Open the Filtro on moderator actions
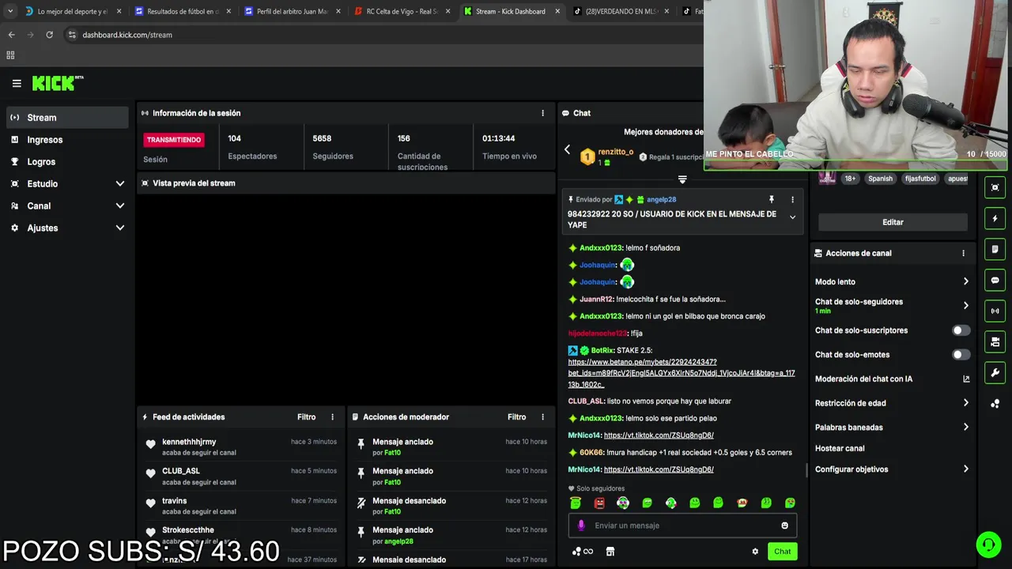The width and height of the screenshot is (1012, 569). point(516,417)
